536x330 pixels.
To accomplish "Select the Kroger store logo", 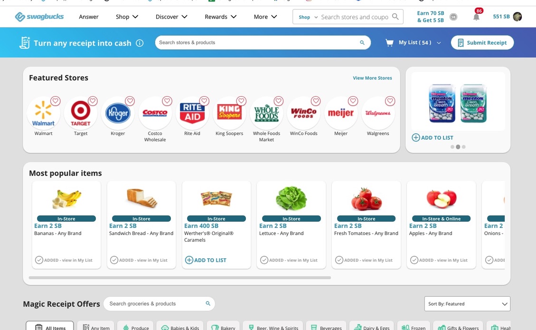I will coord(118,113).
